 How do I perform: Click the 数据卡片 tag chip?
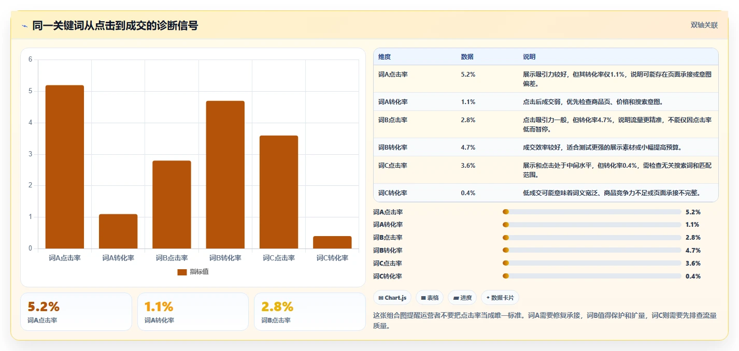click(x=500, y=298)
